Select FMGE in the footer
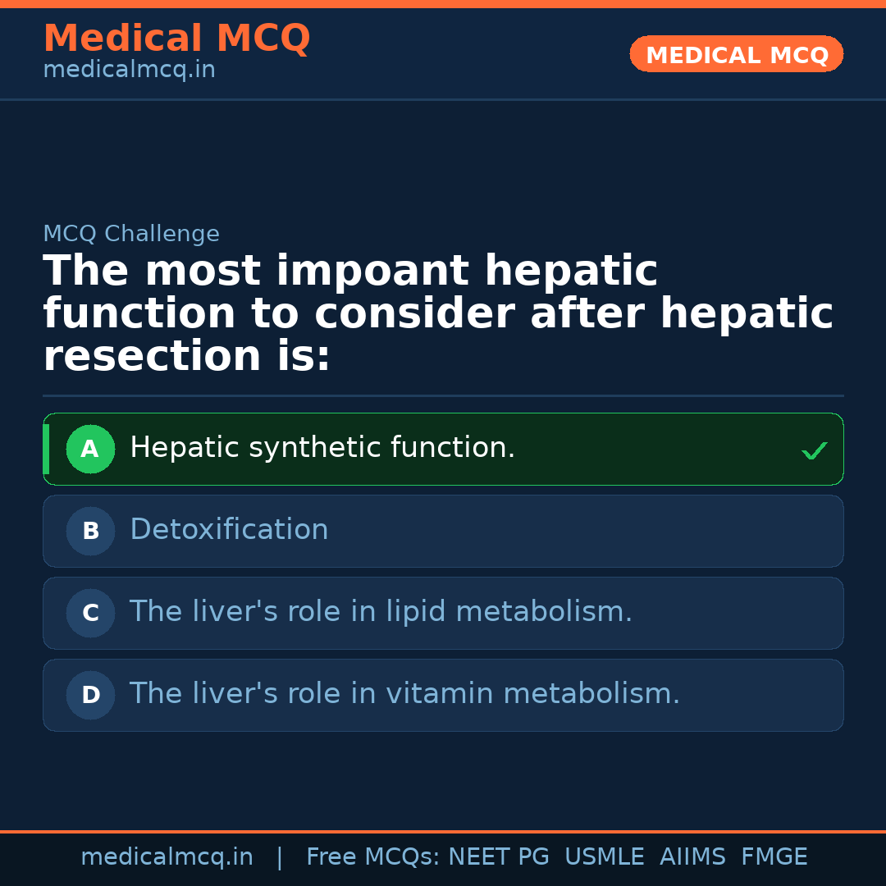 774,857
